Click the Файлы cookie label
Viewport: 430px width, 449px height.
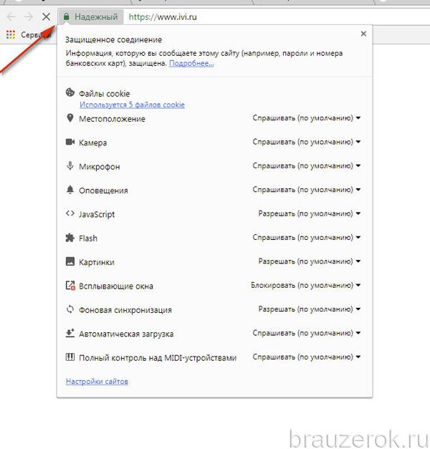pyautogui.click(x=105, y=94)
